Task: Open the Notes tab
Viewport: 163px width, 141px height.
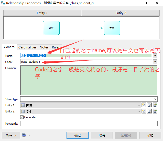Action: coord(44,47)
